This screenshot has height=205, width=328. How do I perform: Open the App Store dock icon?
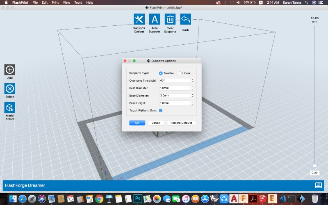pyautogui.click(x=205, y=199)
